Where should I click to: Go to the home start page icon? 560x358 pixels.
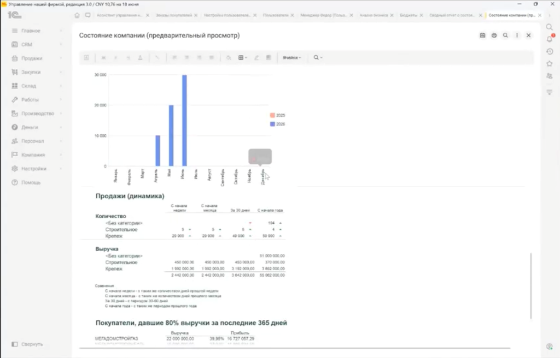(77, 15)
